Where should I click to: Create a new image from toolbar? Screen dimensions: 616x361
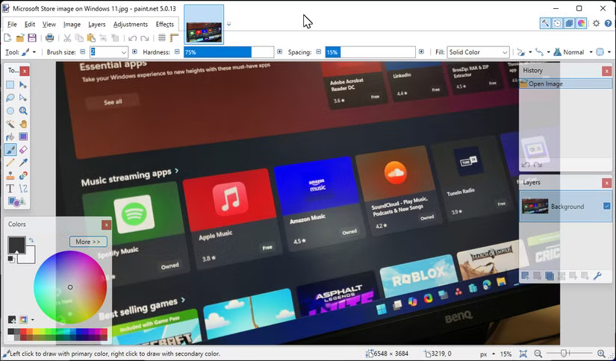pyautogui.click(x=7, y=38)
